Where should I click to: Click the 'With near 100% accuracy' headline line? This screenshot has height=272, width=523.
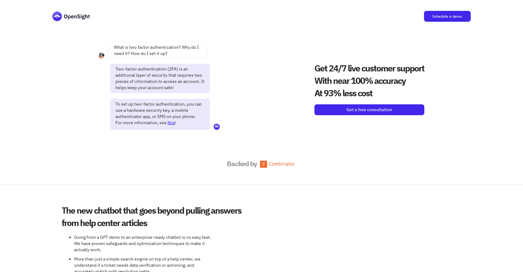click(x=360, y=81)
